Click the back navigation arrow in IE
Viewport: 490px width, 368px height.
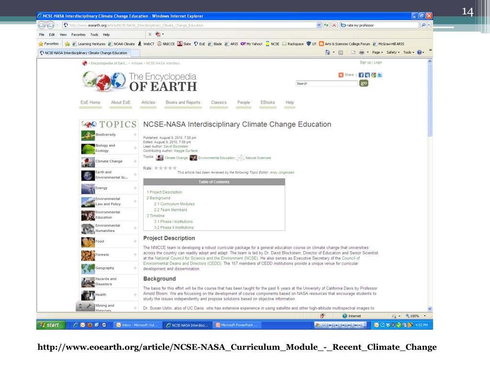click(x=42, y=25)
